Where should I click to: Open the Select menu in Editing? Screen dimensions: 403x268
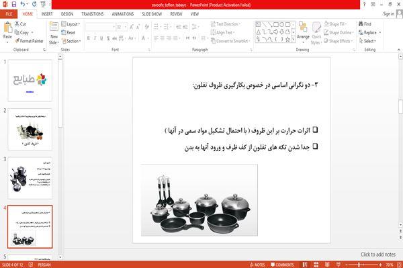pos(367,41)
